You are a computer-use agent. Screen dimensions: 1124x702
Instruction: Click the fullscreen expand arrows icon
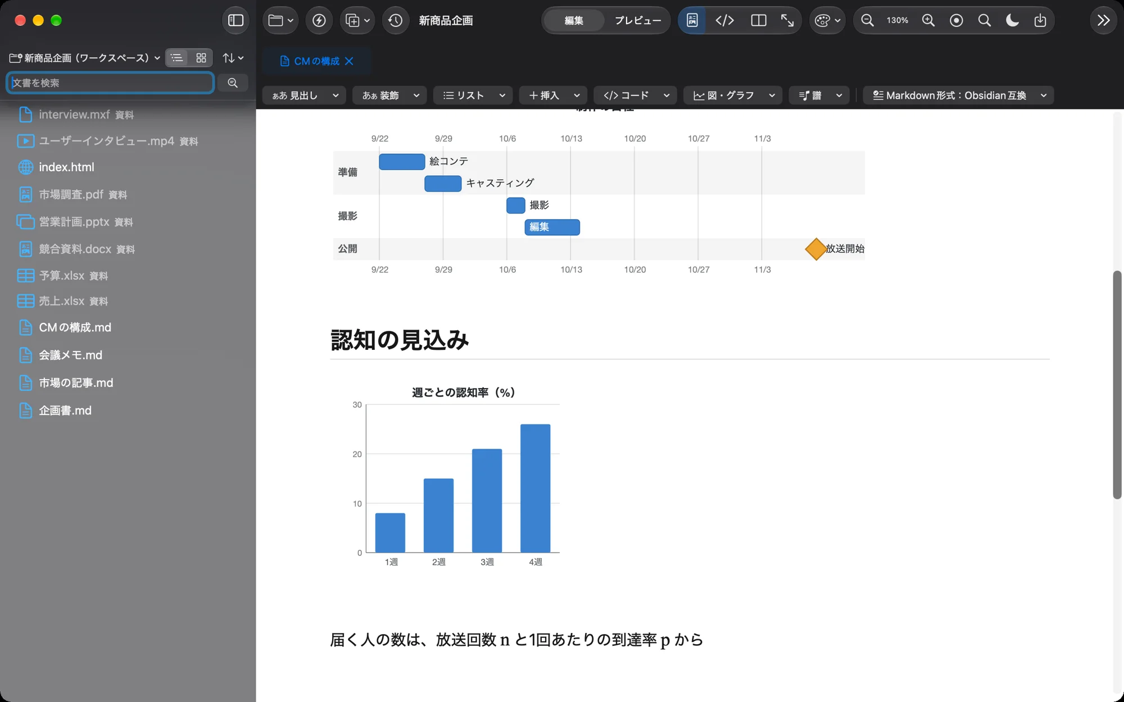pos(787,20)
